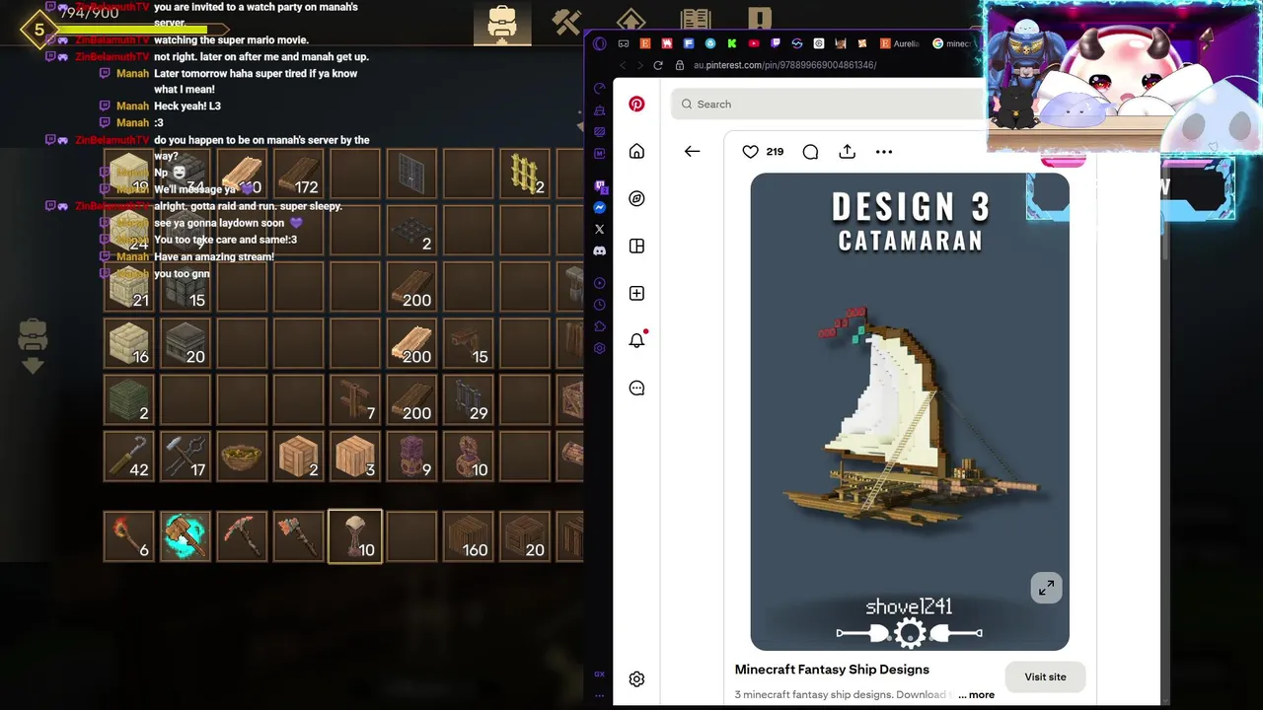Share the catamaran pin
Viewport: 1263px width, 710px height.
click(x=847, y=152)
